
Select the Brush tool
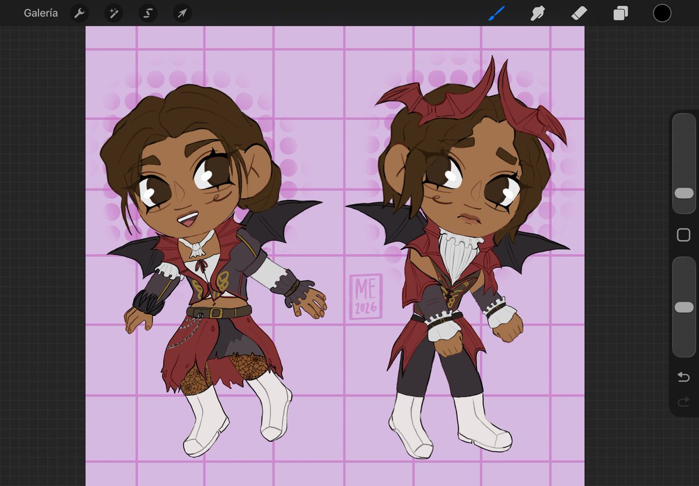(x=496, y=13)
